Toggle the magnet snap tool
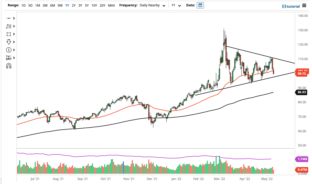The image size is (312, 184). (9, 66)
